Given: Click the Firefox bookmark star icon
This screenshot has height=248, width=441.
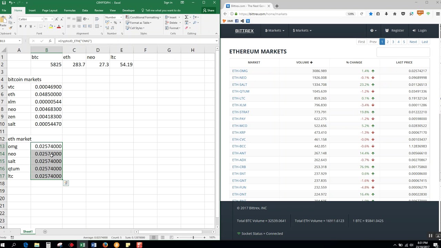Looking at the screenshot, I should click(371, 14).
